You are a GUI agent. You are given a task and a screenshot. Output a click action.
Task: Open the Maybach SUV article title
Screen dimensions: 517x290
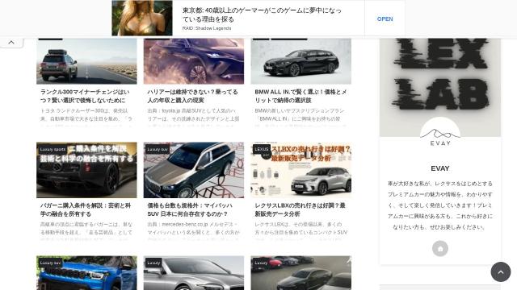pos(190,209)
